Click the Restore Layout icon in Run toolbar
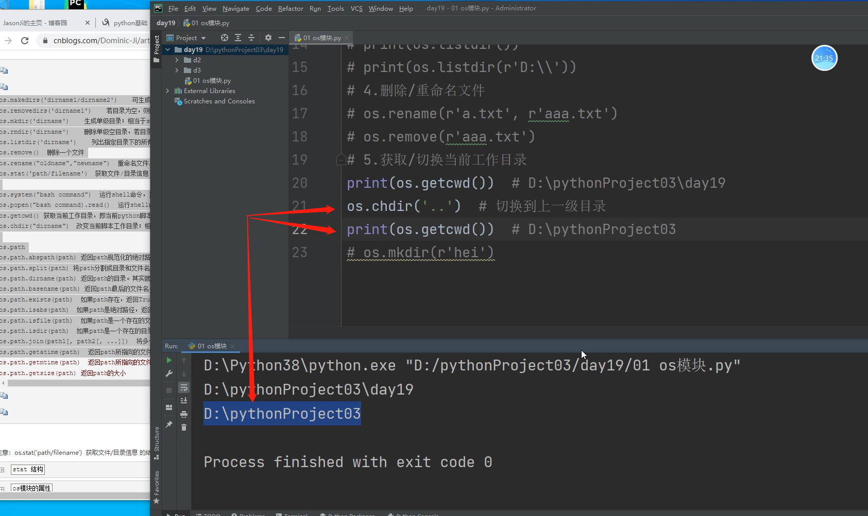Image resolution: width=868 pixels, height=516 pixels. point(169,407)
